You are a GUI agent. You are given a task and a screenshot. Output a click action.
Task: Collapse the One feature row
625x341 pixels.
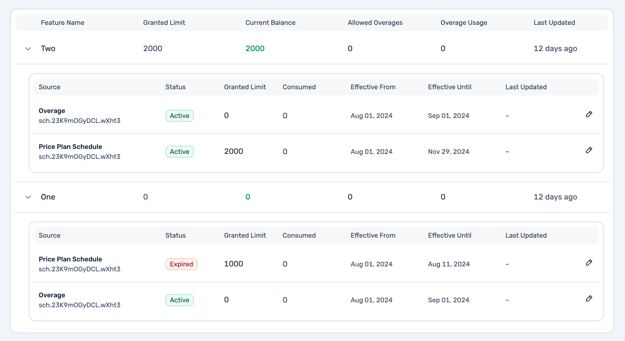pyautogui.click(x=28, y=197)
